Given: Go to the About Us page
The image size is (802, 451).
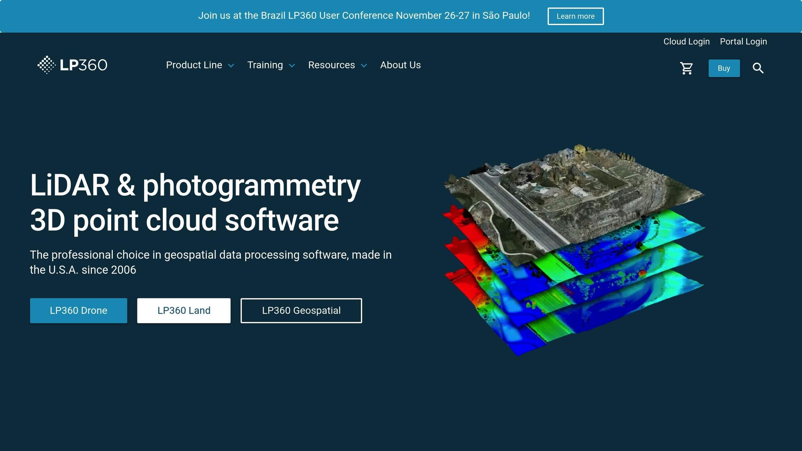Looking at the screenshot, I should [x=400, y=65].
